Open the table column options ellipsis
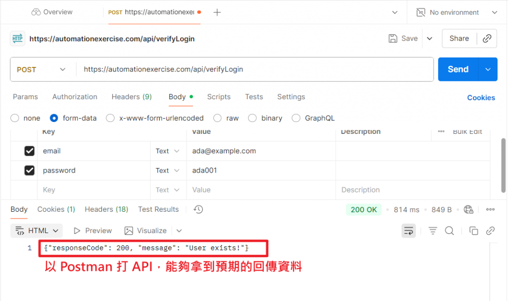 point(441,131)
